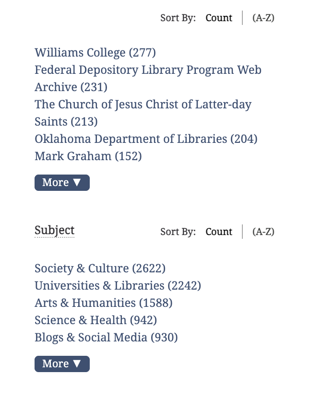Image resolution: width=311 pixels, height=398 pixels.
Task: Click the arrow on the top More button
Action: (x=77, y=182)
